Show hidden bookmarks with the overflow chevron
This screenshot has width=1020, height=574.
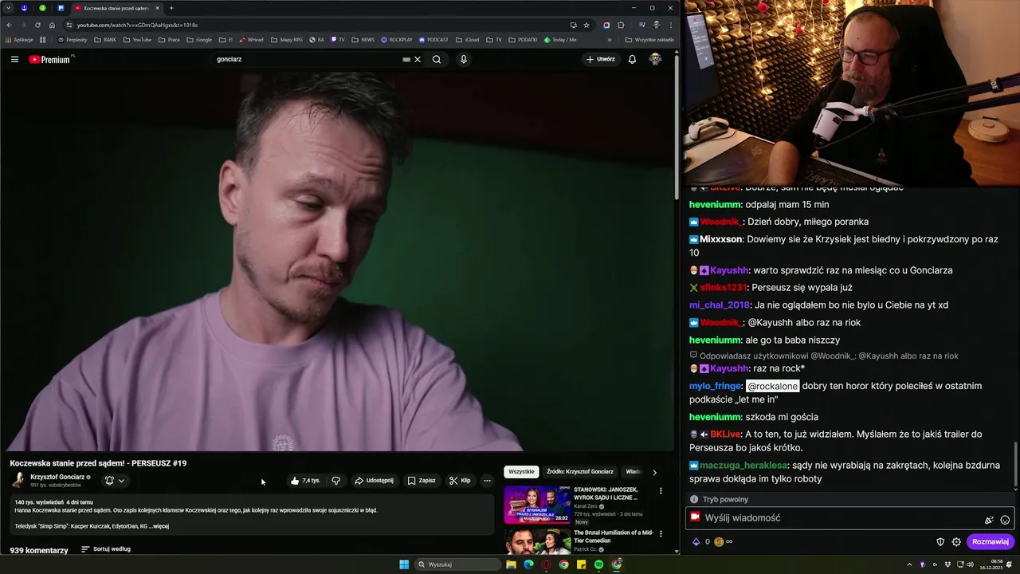coord(610,40)
